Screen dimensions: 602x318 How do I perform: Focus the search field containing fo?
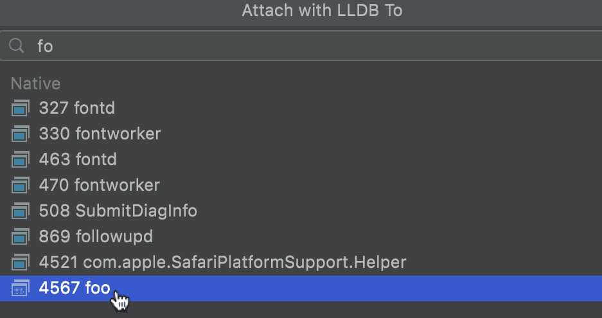coord(301,46)
